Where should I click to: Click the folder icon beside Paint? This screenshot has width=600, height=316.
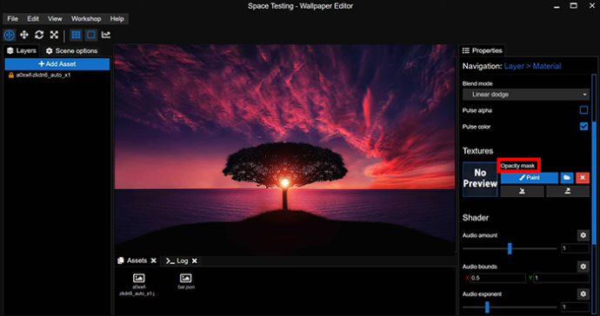(567, 178)
